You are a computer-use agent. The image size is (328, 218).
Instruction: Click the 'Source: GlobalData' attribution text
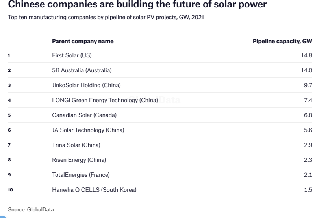[31, 209]
